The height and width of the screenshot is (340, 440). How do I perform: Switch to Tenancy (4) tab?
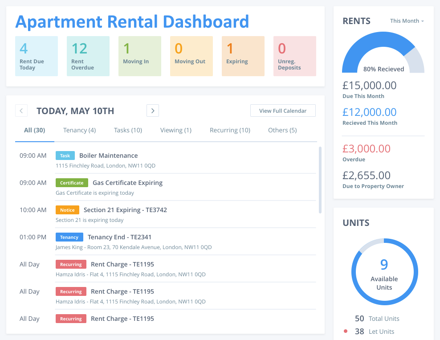click(x=79, y=130)
